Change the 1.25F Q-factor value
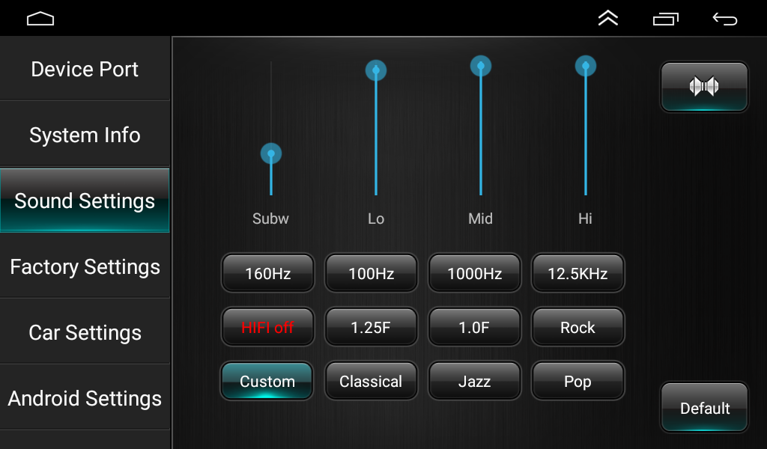This screenshot has height=449, width=767. tap(371, 327)
